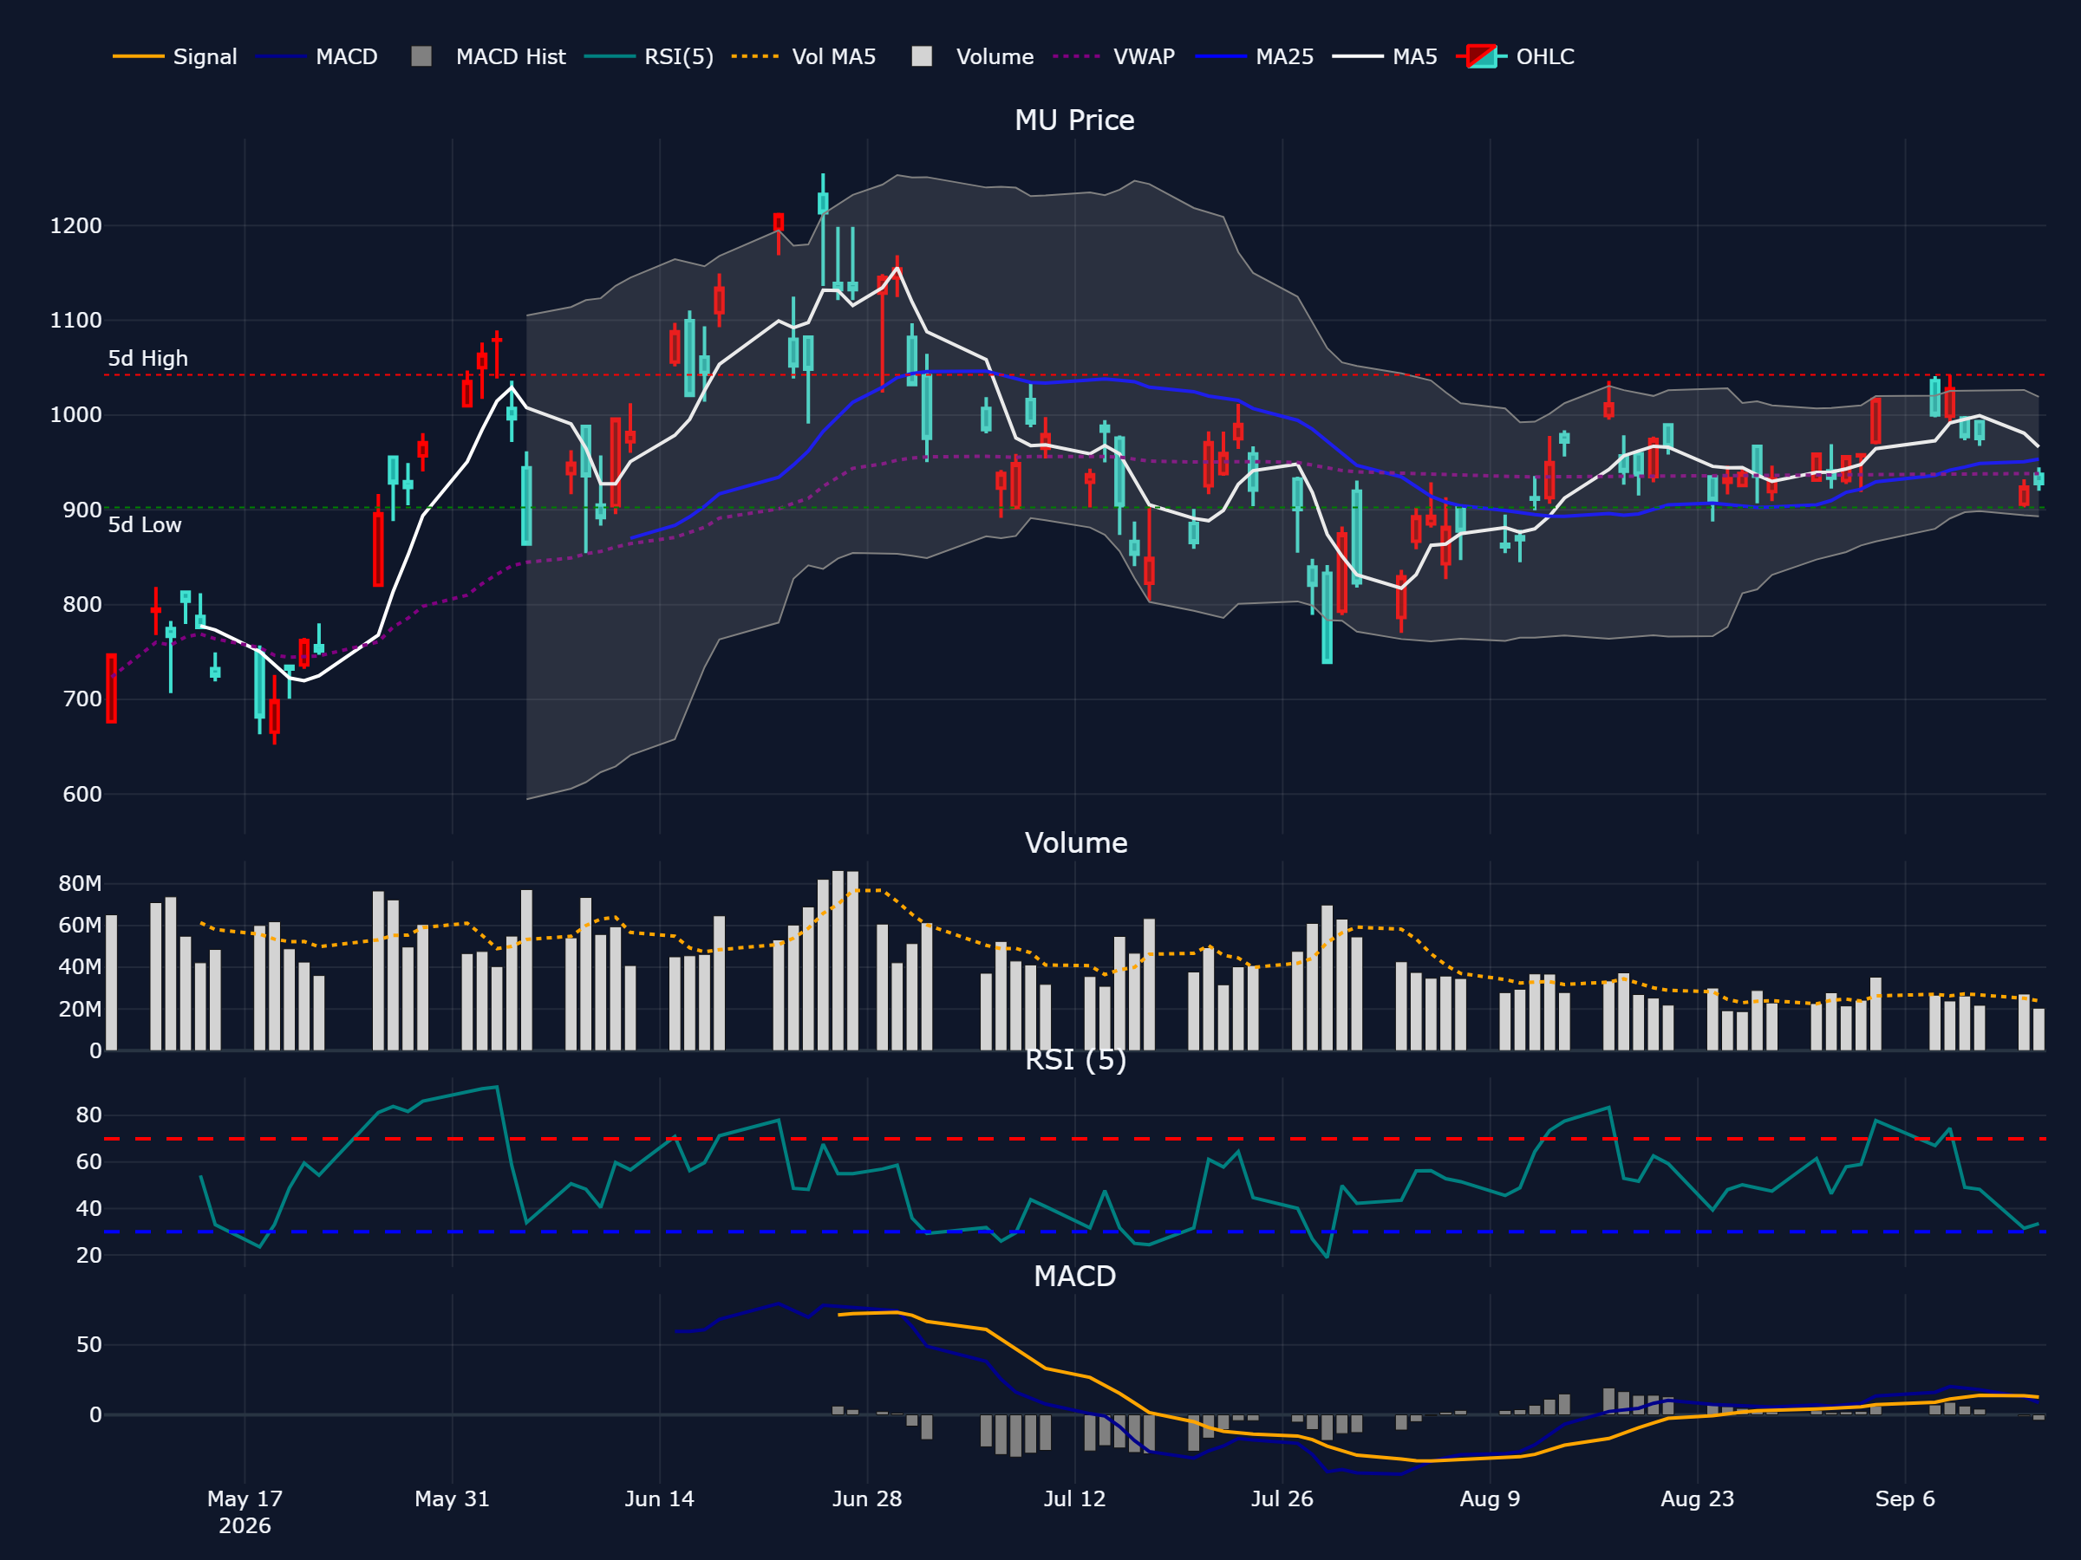2081x1560 pixels.
Task: Click the white Volume legend square
Action: coord(922,56)
